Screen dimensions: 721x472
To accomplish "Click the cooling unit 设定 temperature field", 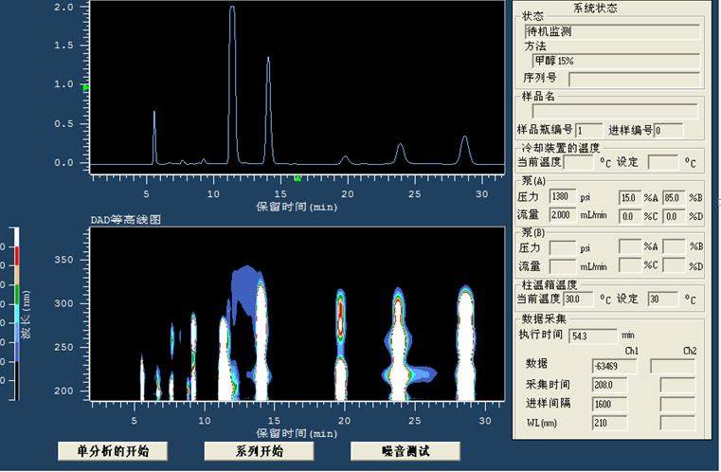I will pos(663,162).
